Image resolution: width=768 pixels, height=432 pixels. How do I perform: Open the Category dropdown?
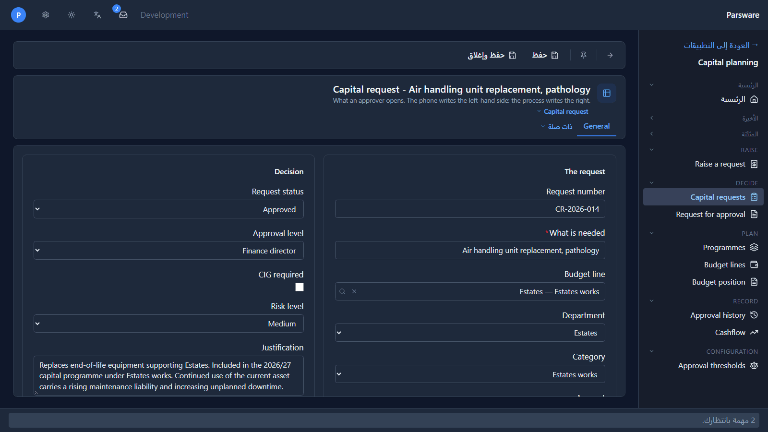pyautogui.click(x=470, y=374)
